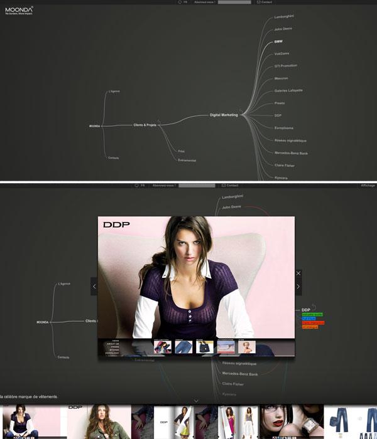
Task: Select Mercedes-Benz Bank in the lower screenshot
Action: pyautogui.click(x=240, y=374)
